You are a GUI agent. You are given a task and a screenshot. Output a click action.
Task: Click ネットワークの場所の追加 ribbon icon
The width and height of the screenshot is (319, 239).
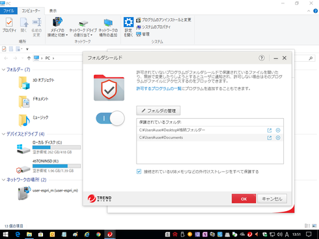click(108, 28)
